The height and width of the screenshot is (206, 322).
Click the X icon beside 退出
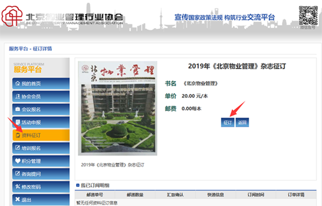point(18,199)
